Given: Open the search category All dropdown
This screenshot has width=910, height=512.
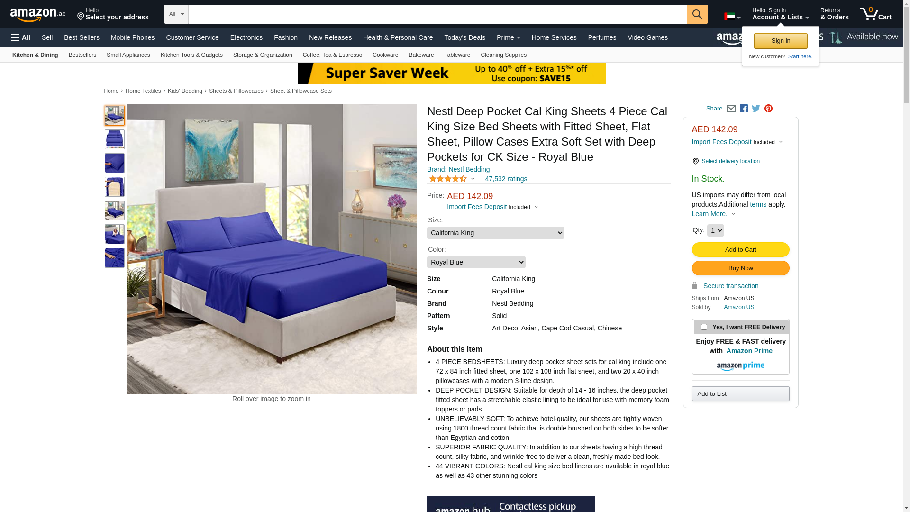Looking at the screenshot, I should tap(176, 14).
